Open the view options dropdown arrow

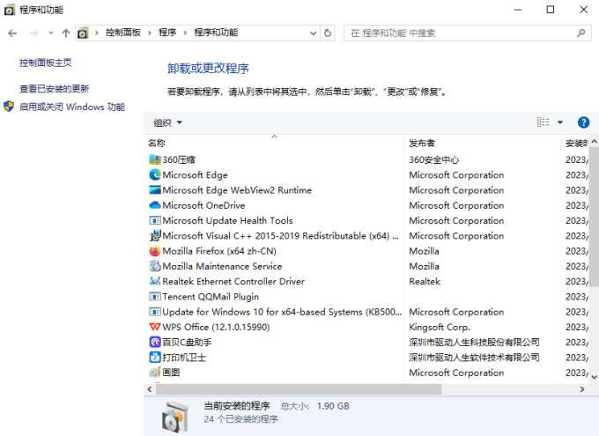click(x=560, y=122)
